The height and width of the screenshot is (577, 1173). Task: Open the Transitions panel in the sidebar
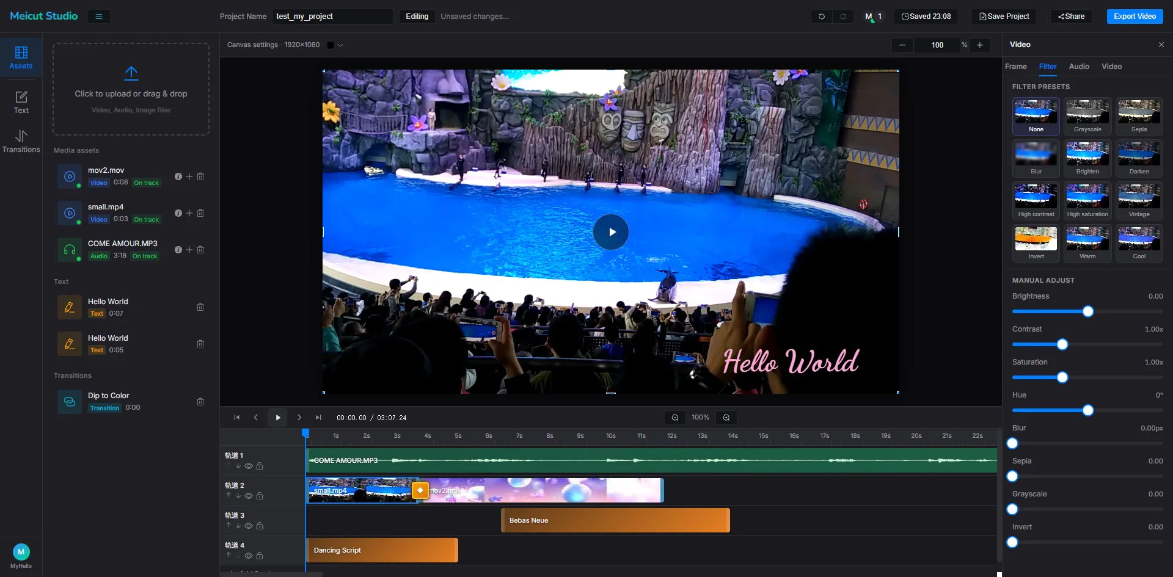(21, 141)
